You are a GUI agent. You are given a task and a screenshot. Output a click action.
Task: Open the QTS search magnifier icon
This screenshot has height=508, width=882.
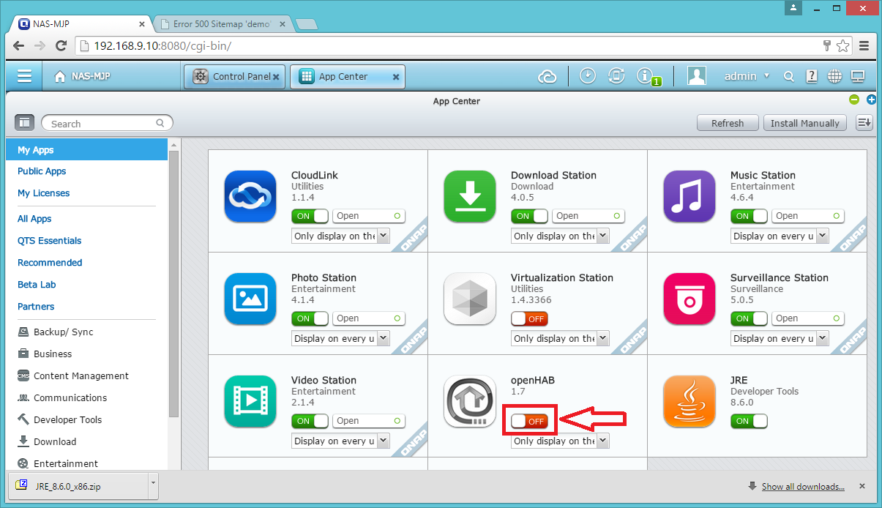(x=788, y=76)
